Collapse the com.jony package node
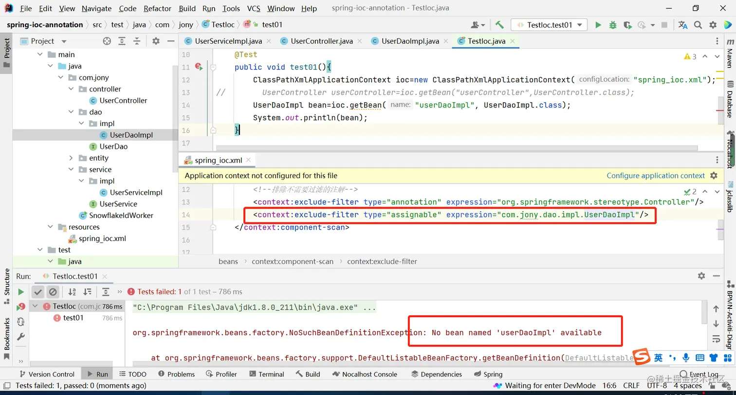This screenshot has height=395, width=736. tap(60, 78)
